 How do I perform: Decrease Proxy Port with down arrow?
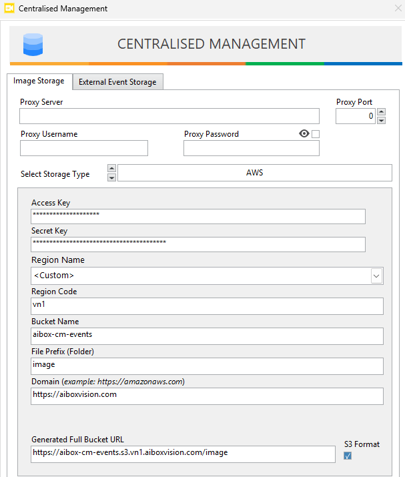coord(381,121)
